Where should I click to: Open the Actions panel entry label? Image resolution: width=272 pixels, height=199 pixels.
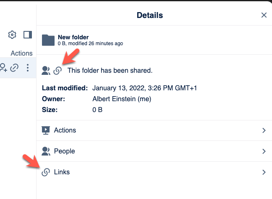point(65,130)
